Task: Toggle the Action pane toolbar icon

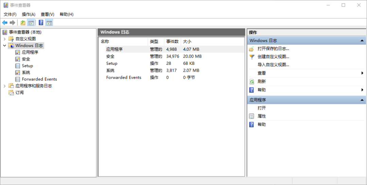Action: point(49,23)
